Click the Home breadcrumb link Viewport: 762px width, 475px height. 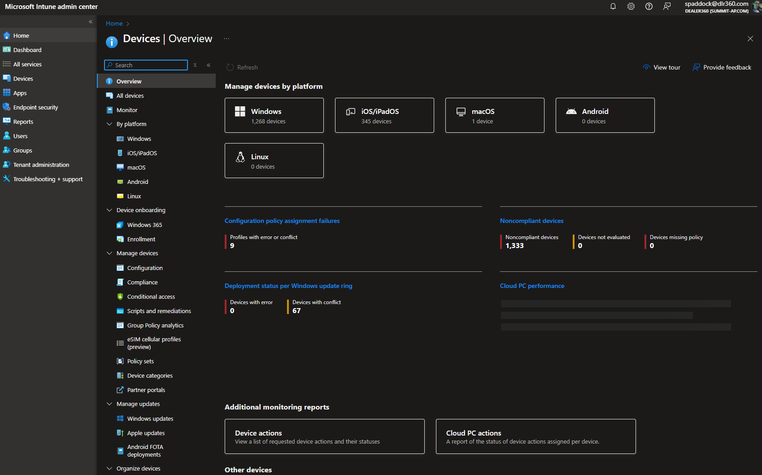coord(114,23)
